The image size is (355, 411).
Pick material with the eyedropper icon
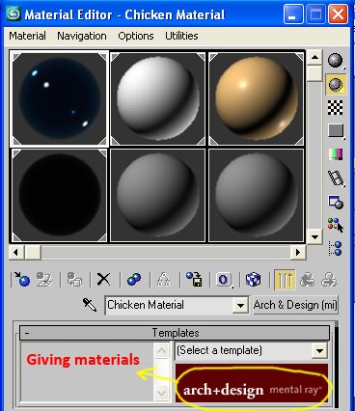click(x=90, y=304)
